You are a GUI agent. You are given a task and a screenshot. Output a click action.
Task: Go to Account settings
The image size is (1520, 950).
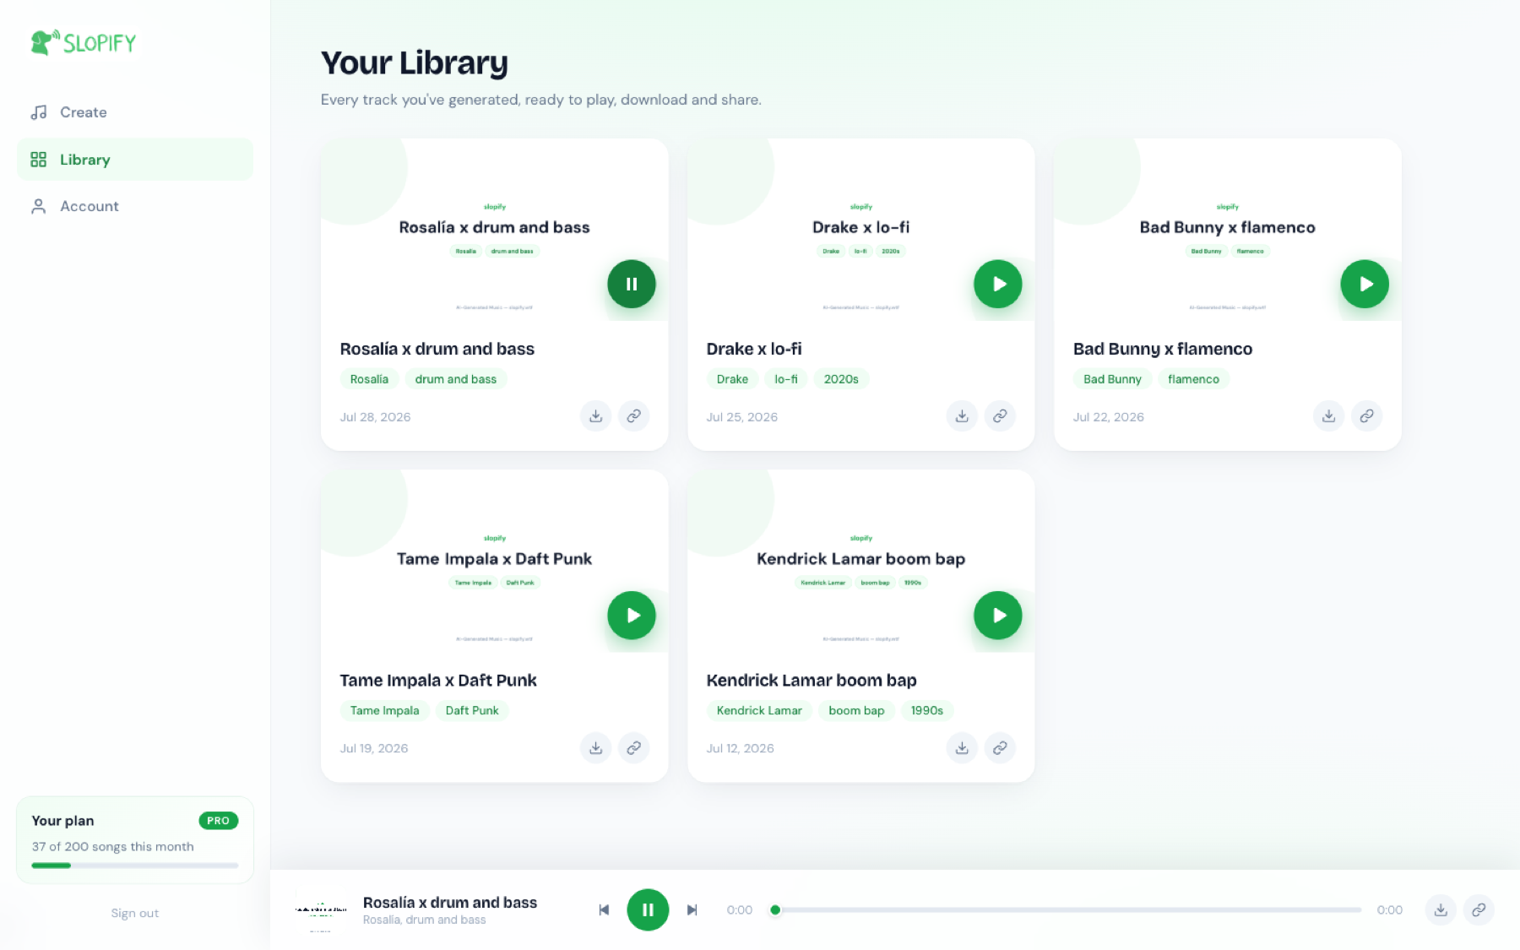click(x=135, y=206)
